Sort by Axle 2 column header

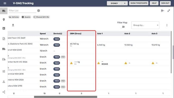point(127,33)
